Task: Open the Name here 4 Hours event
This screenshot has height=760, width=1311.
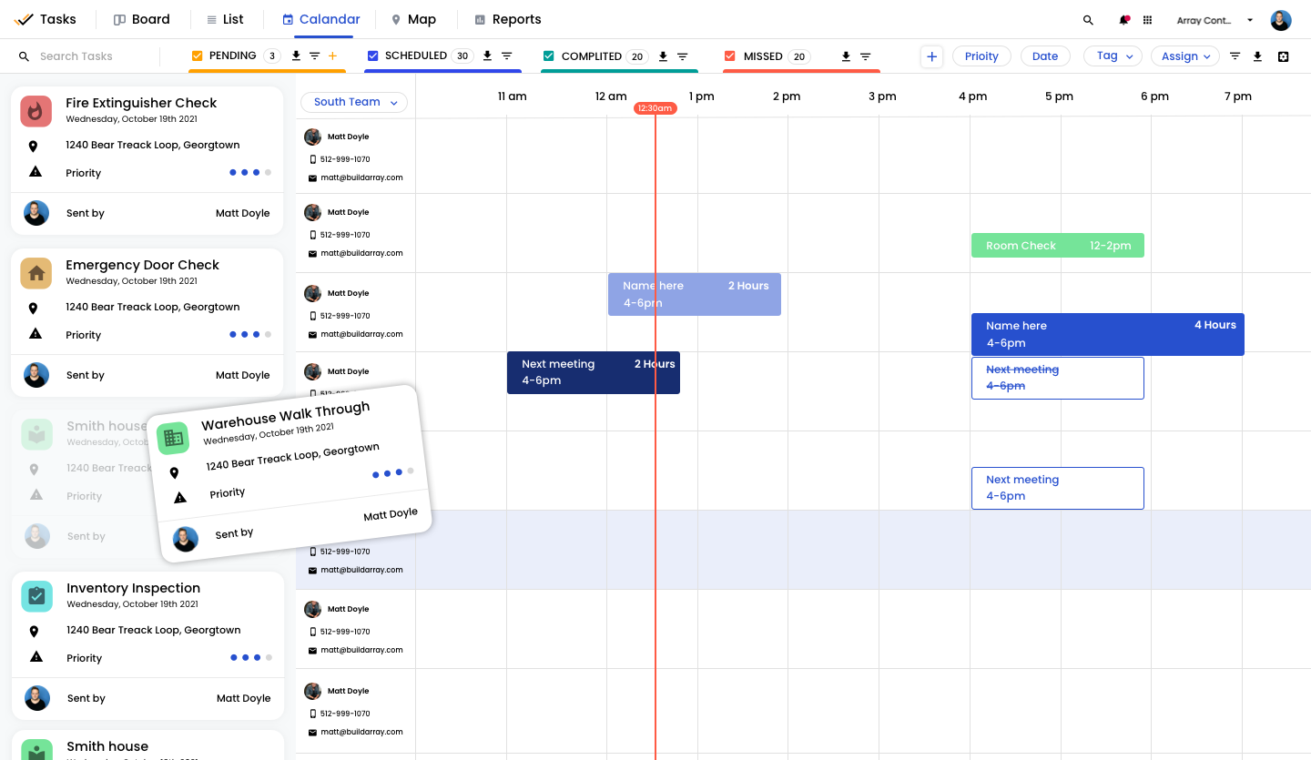Action: (x=1108, y=334)
